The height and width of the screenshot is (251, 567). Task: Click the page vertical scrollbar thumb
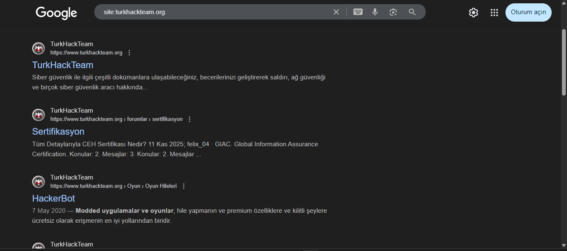point(564,62)
